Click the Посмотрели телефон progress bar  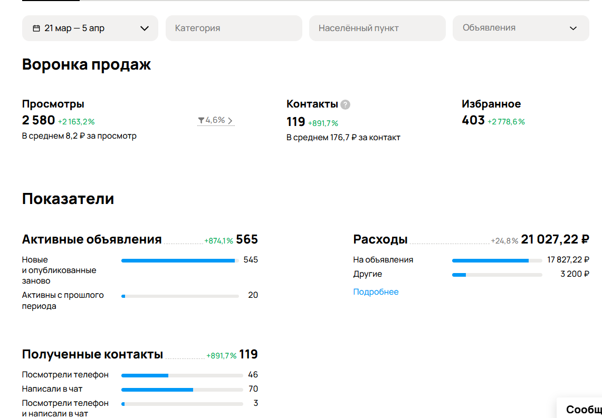click(180, 375)
